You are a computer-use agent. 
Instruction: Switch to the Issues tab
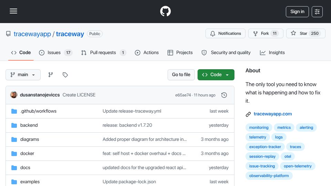coord(56,52)
